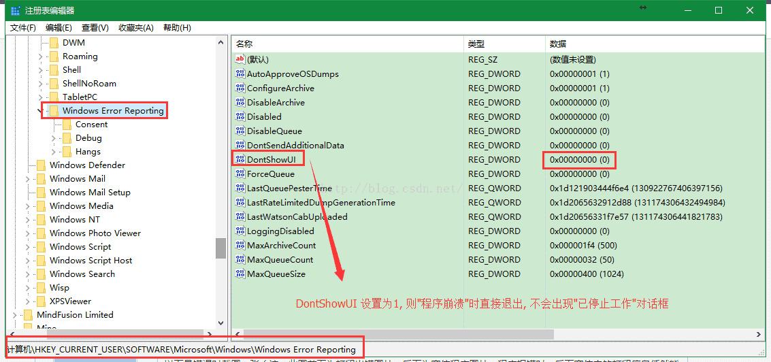
Task: Expand the Windows NT key
Action: point(28,220)
